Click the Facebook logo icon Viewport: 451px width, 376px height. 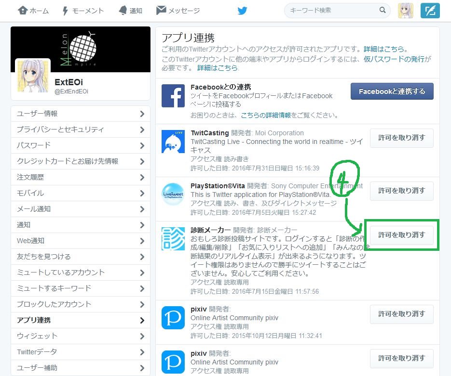[173, 96]
